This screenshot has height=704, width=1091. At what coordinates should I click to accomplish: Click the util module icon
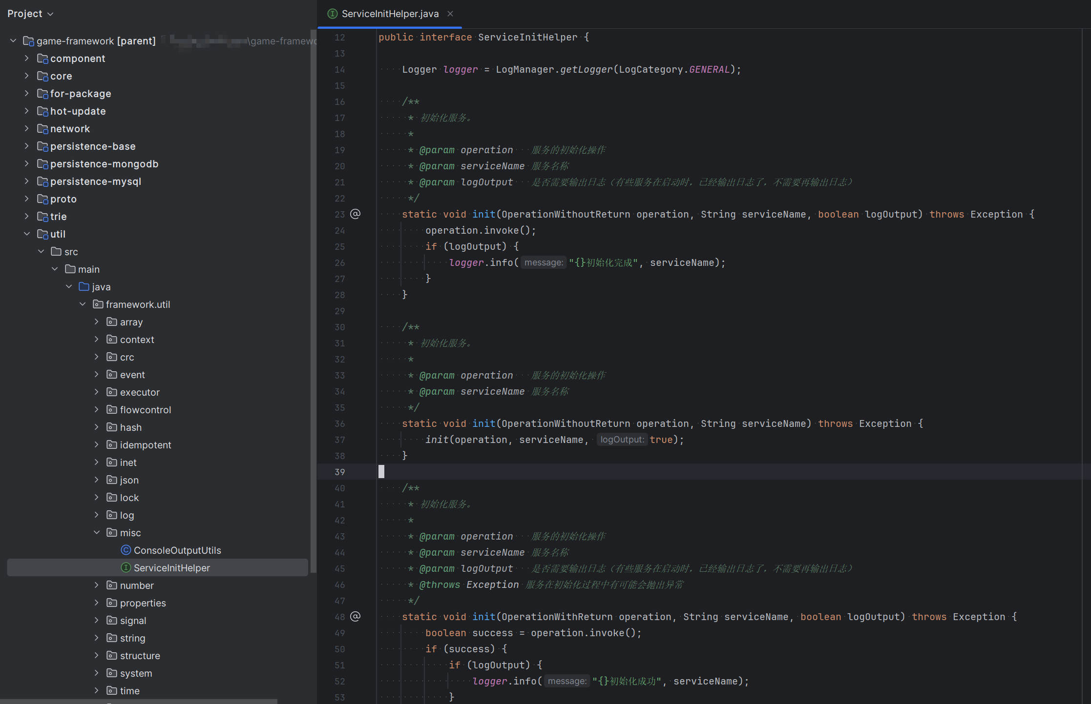(43, 234)
